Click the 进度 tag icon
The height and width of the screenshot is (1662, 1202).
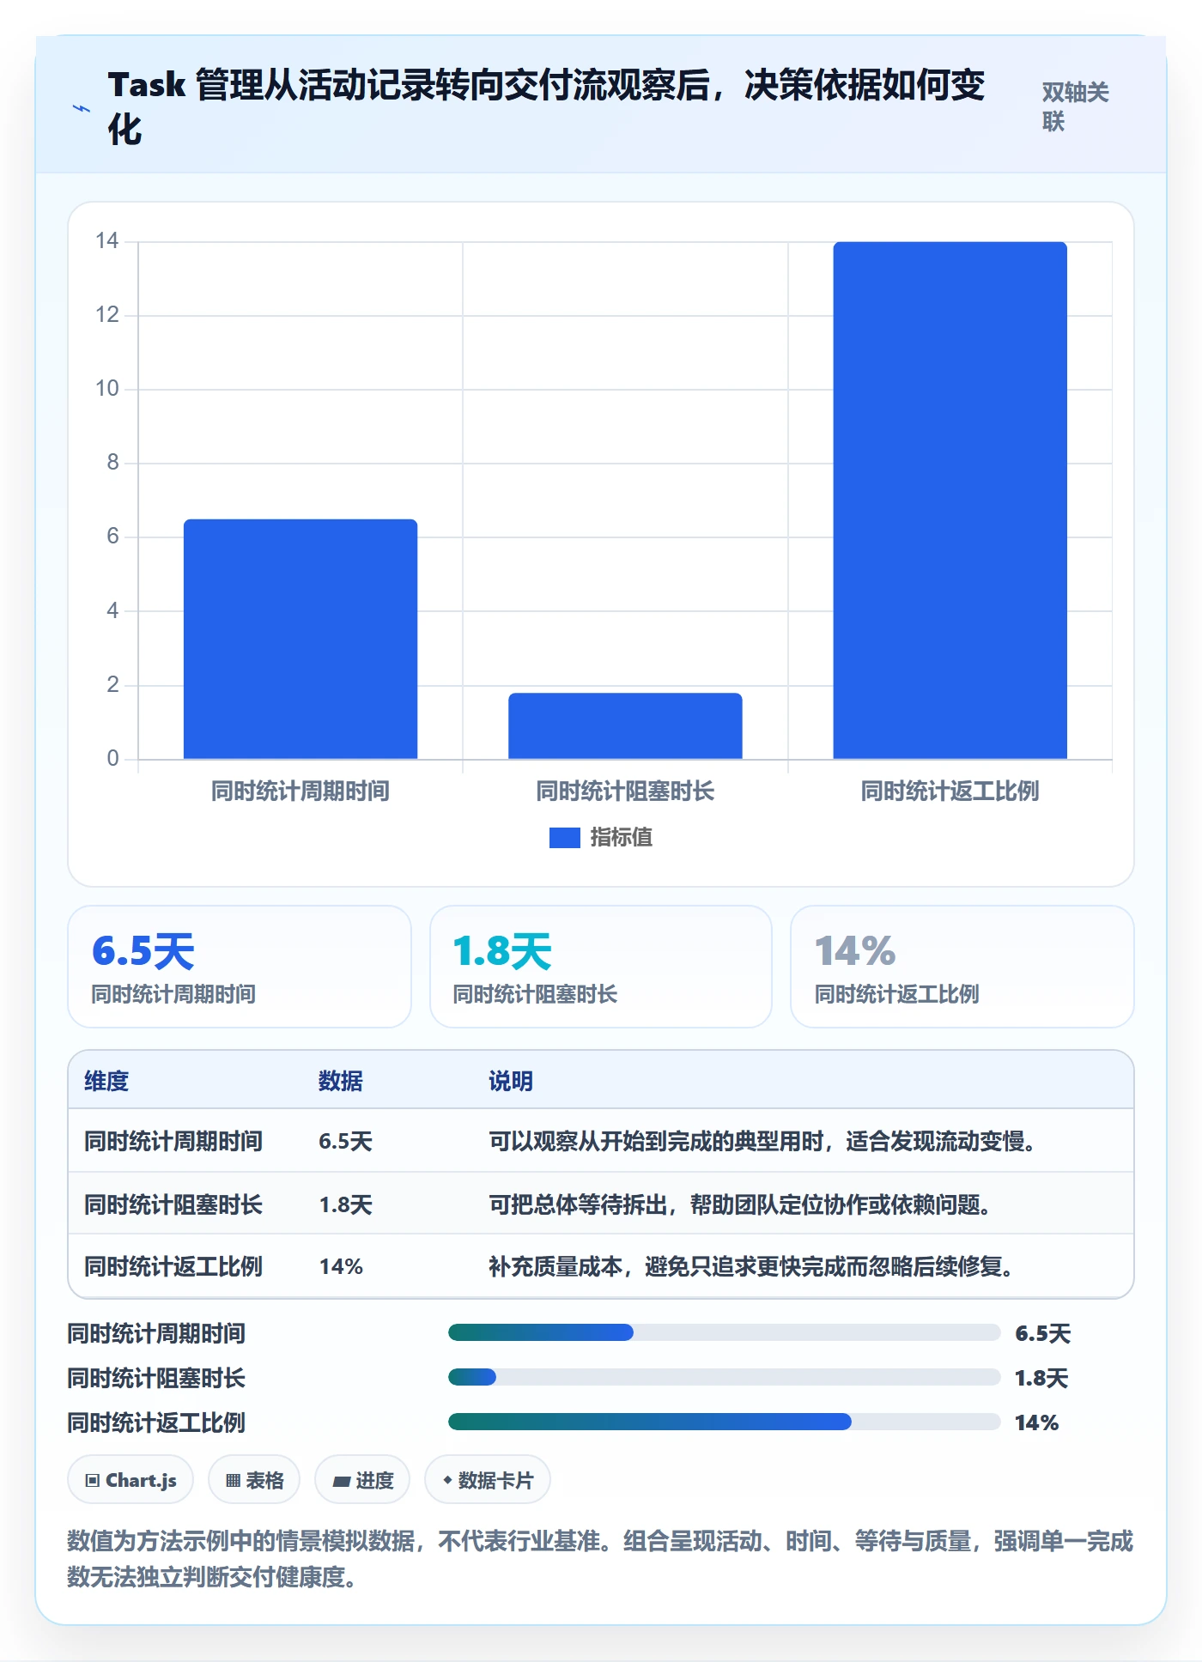(341, 1481)
